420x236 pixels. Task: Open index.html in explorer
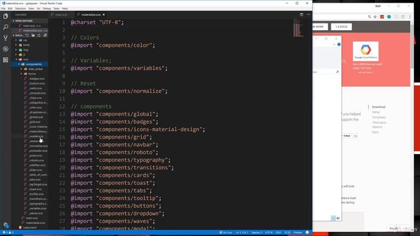[30, 227]
